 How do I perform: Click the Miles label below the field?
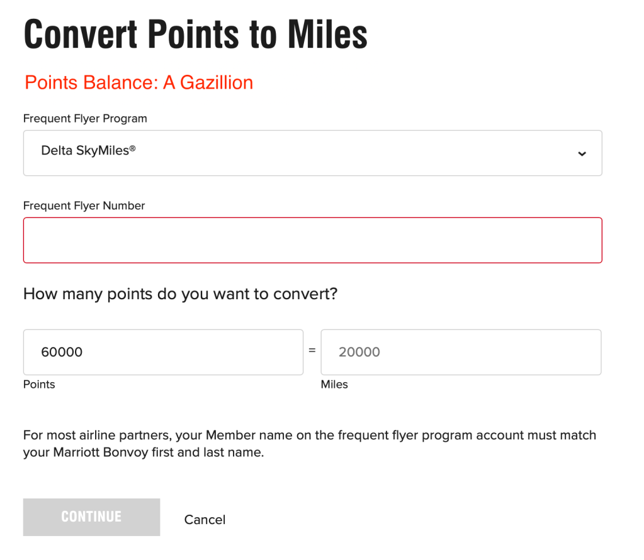pos(334,384)
